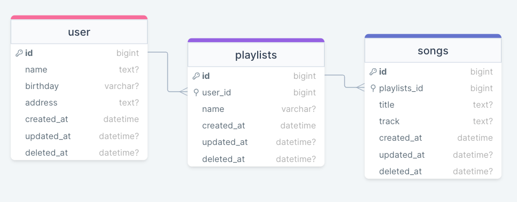517x202 pixels.
Task: Click crow's foot connector at songs playlists_id
Action: tap(360, 87)
